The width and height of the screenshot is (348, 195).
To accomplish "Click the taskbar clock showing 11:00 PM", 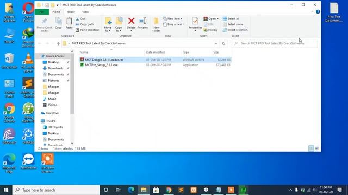I will click(x=326, y=190).
